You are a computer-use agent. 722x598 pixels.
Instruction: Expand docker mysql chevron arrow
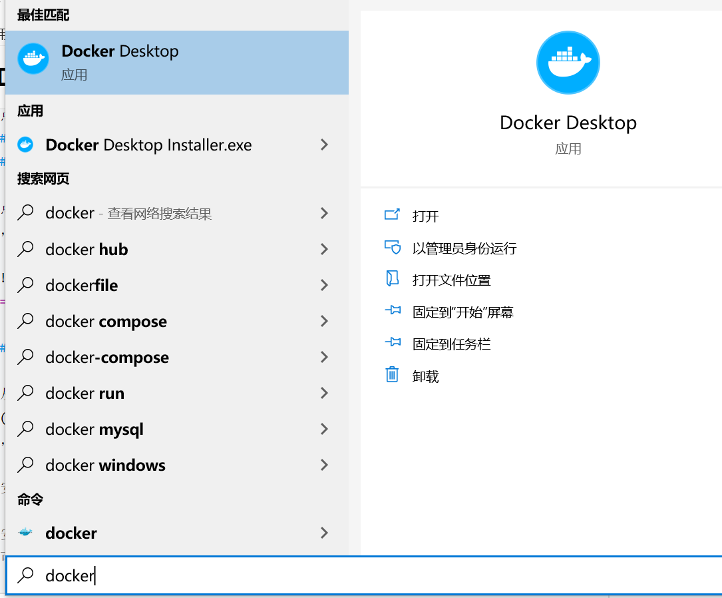324,429
